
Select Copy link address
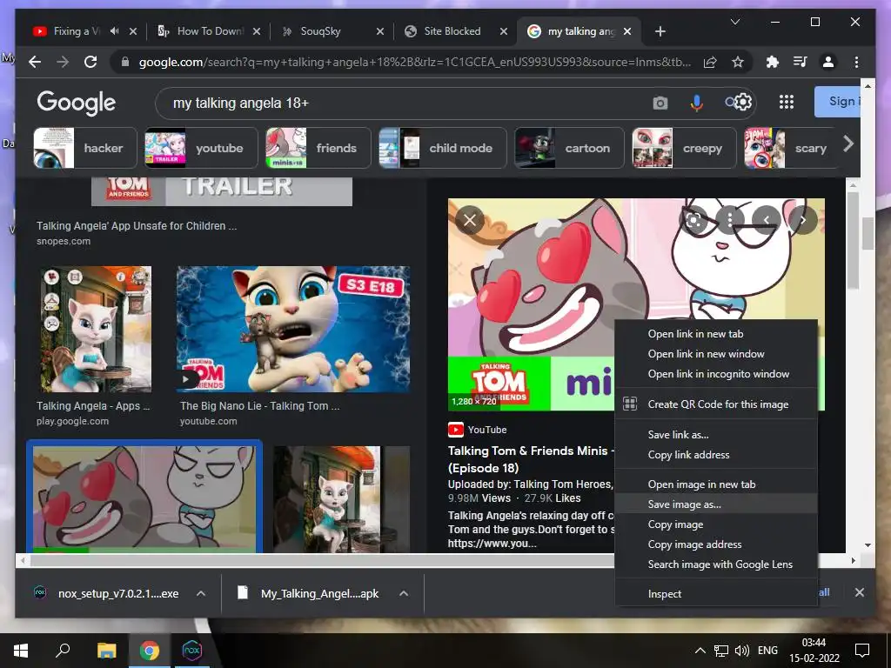(716, 454)
